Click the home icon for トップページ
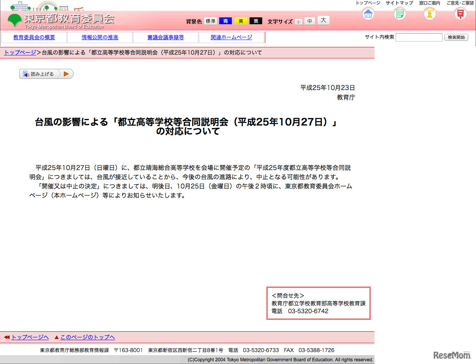Screen dimensions: 476x364 368,13
